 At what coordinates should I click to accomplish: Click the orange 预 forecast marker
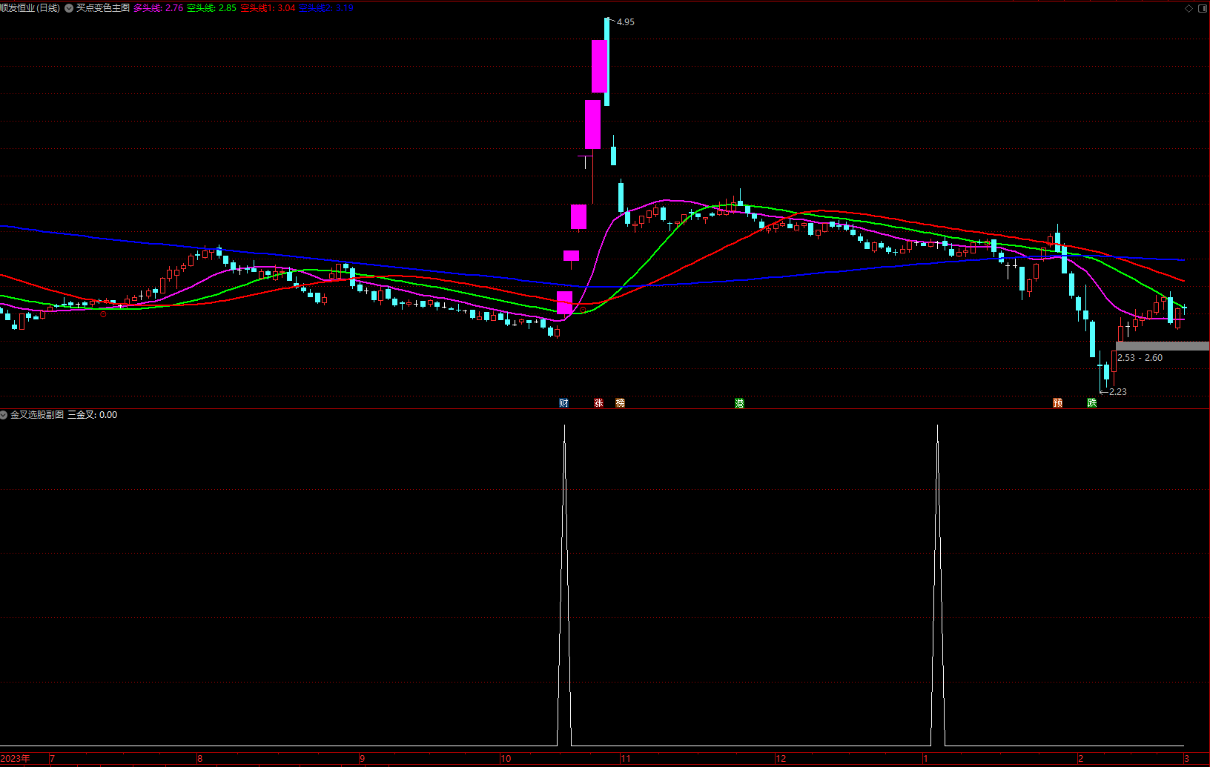[1057, 403]
